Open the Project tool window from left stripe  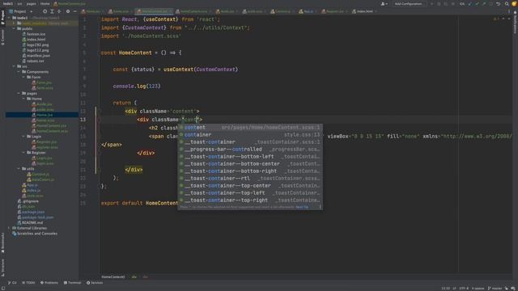point(2,17)
